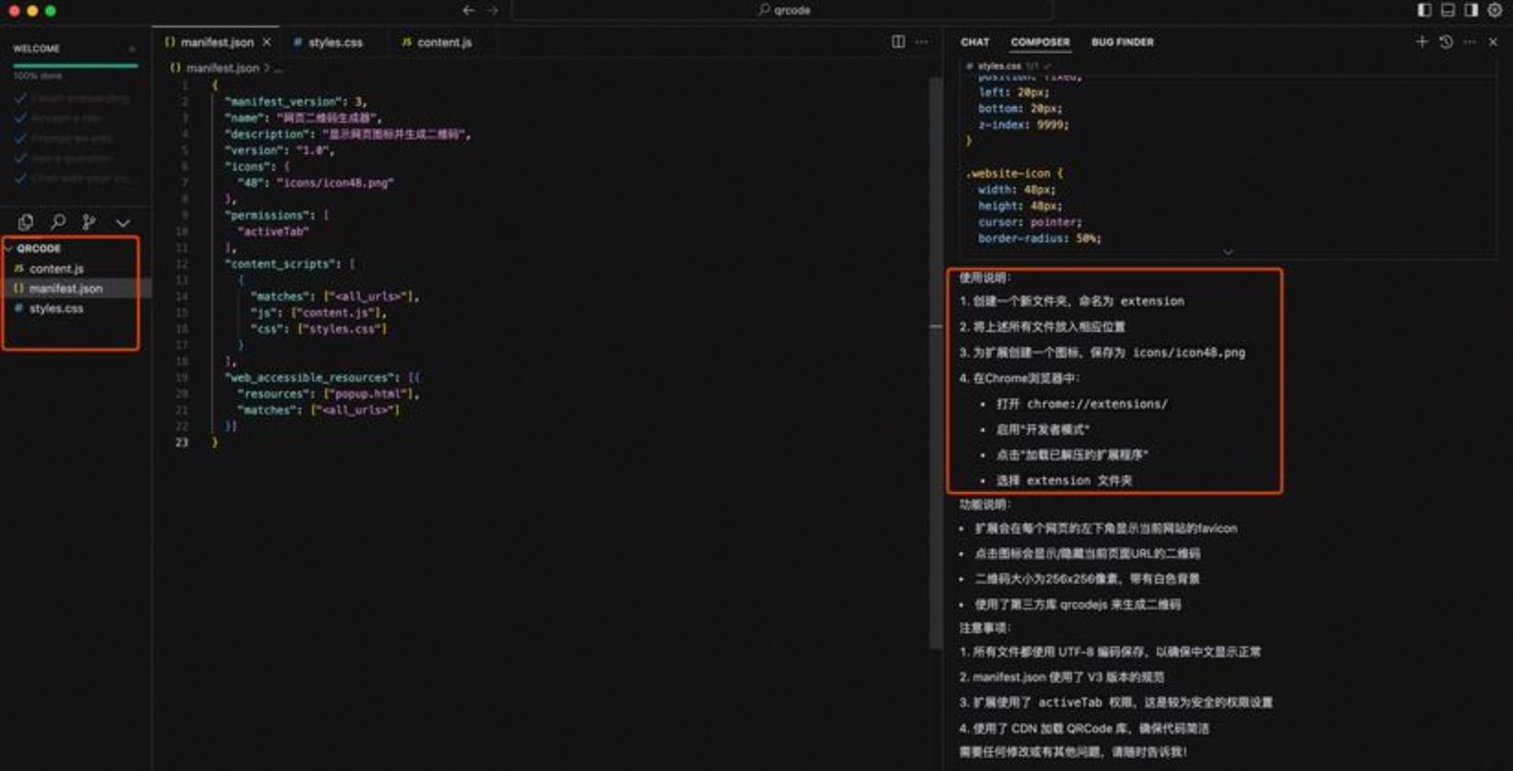This screenshot has height=771, width=1513.
Task: Click the note about activeTab permission
Action: (x=1115, y=702)
